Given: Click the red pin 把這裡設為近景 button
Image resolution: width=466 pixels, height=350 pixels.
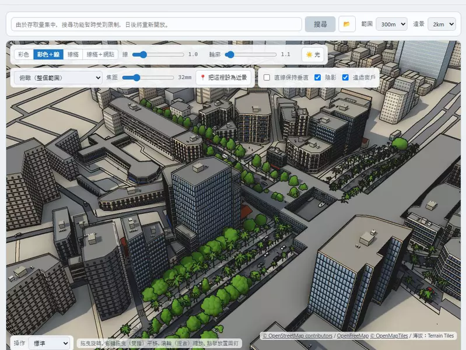Looking at the screenshot, I should [223, 78].
